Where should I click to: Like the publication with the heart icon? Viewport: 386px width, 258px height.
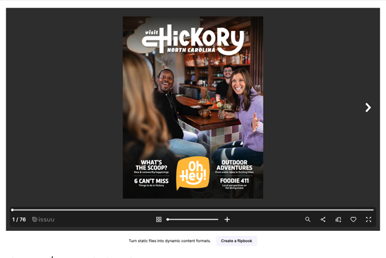[353, 219]
